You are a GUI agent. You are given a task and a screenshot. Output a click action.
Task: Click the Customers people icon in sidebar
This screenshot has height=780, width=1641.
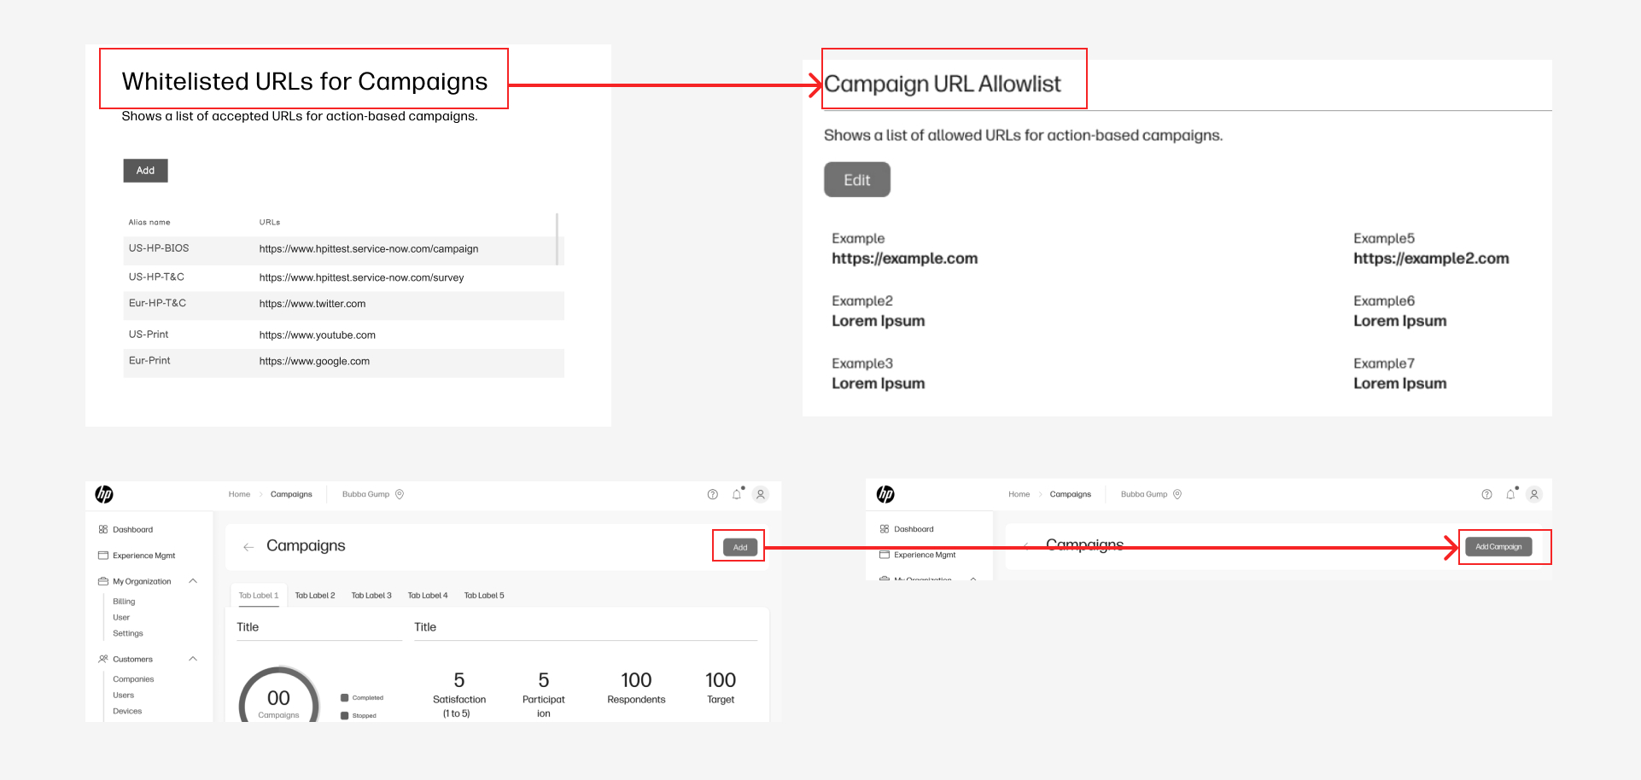(x=103, y=659)
